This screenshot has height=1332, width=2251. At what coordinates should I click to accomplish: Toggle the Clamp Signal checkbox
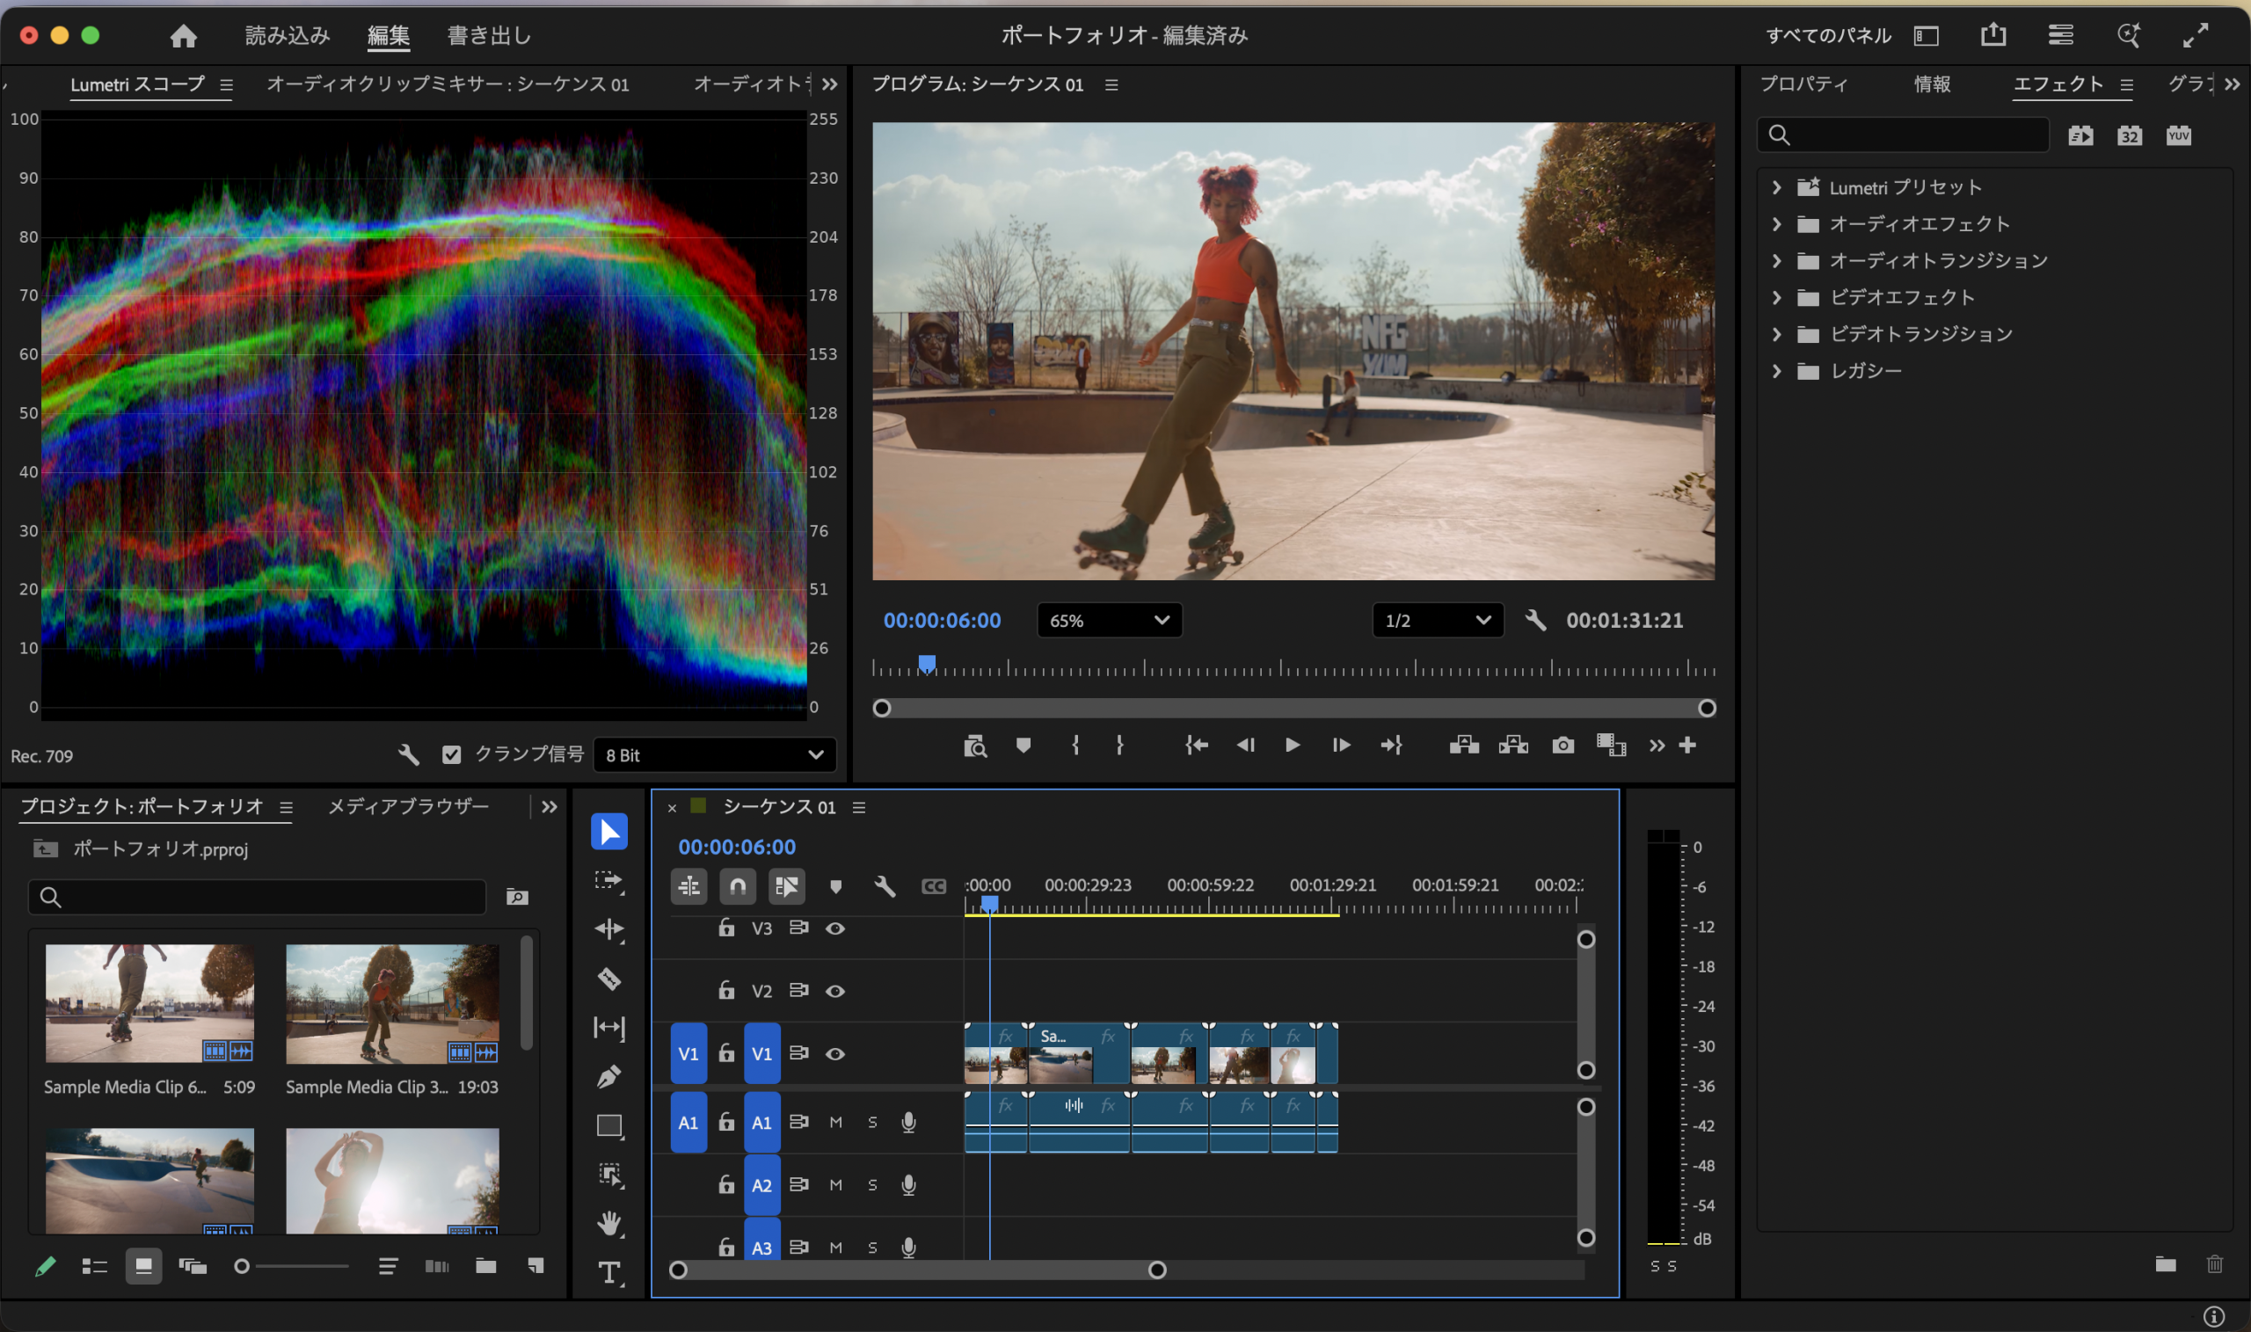coord(451,755)
